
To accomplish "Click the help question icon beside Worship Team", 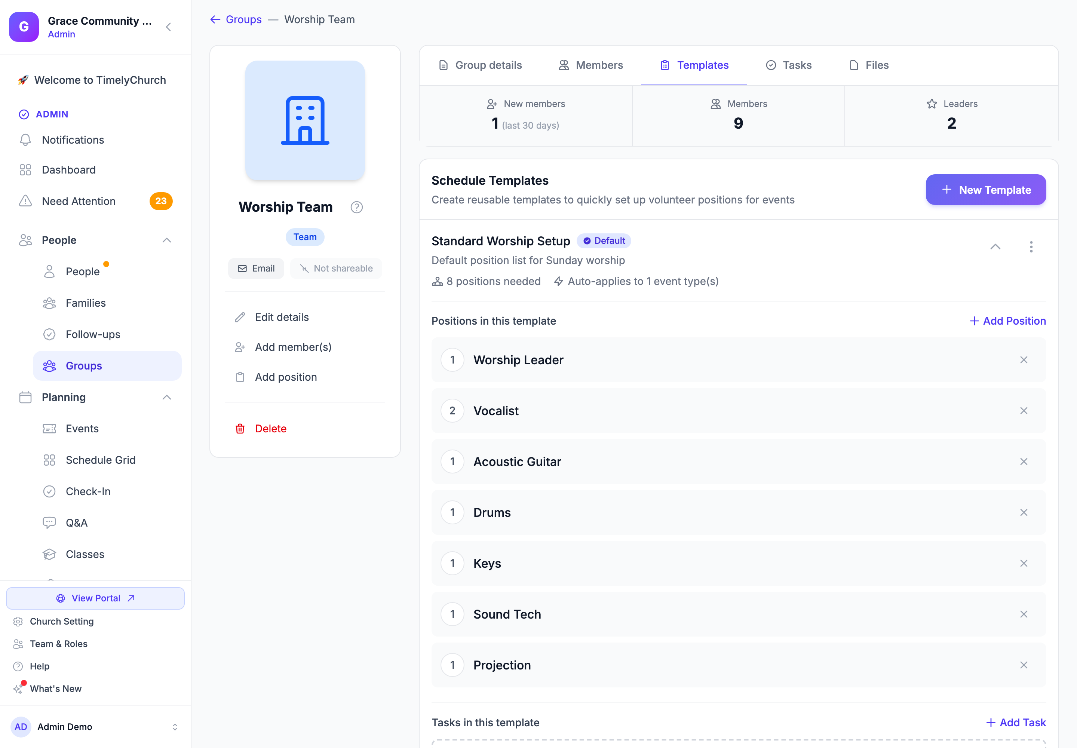I will [x=357, y=207].
